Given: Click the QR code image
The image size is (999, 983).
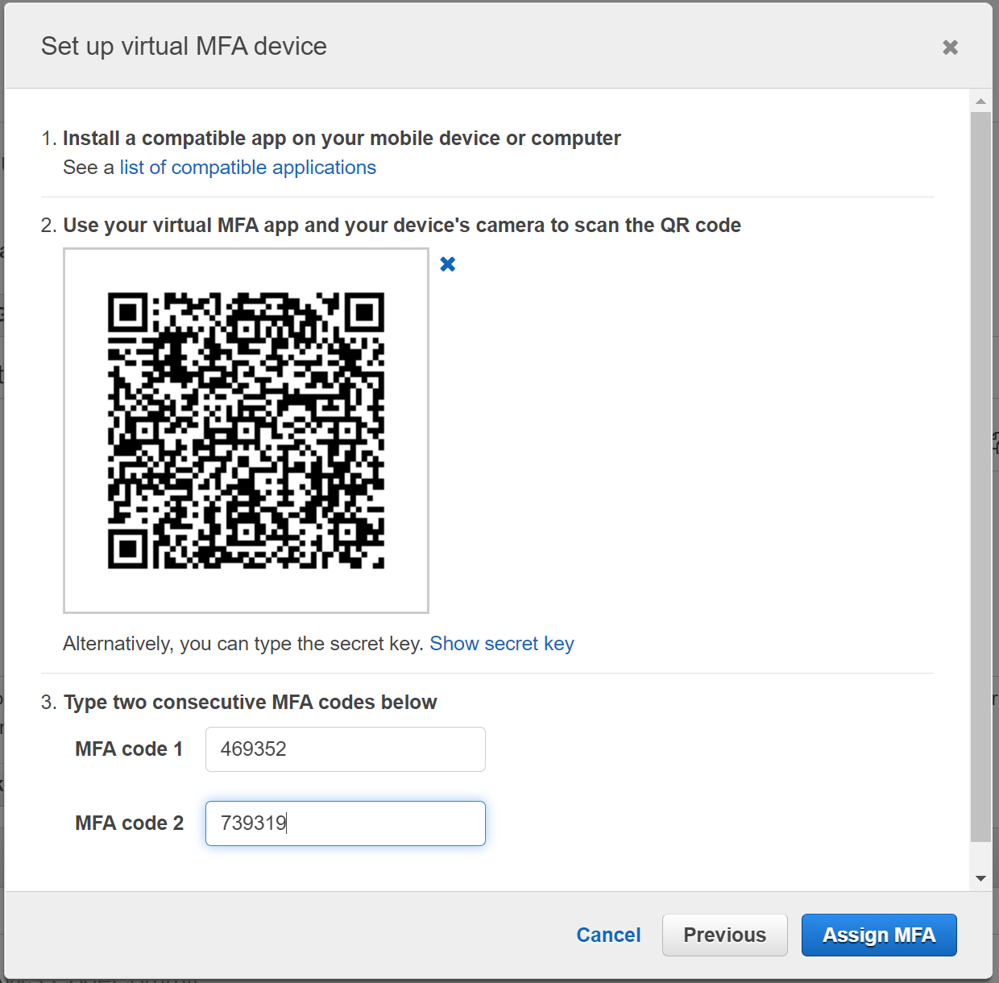Looking at the screenshot, I should [x=246, y=430].
